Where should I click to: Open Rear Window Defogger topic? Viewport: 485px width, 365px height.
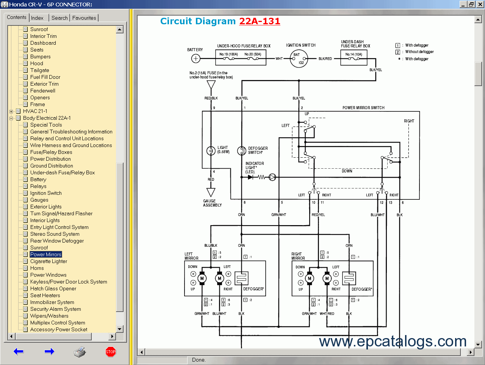click(x=57, y=241)
